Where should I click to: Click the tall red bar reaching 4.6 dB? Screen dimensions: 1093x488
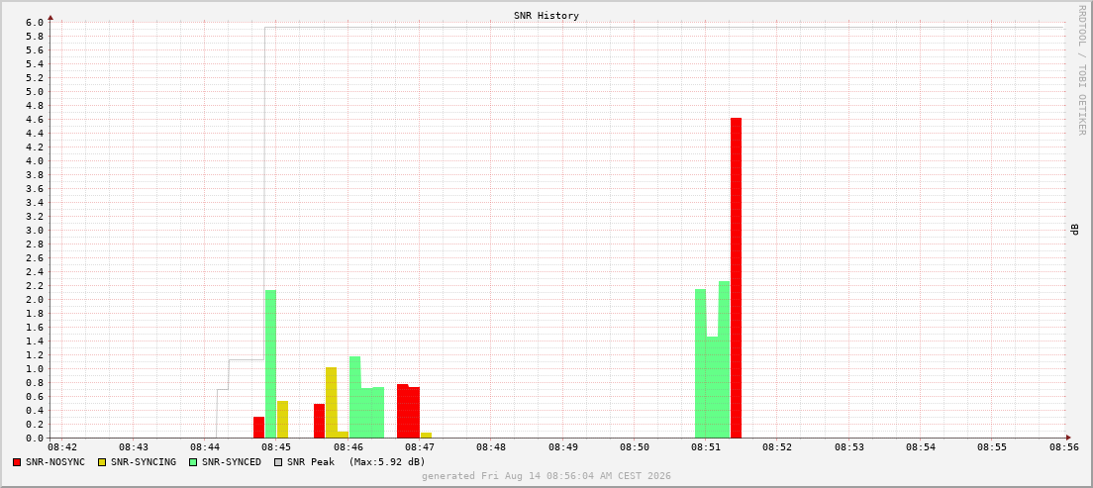[x=737, y=277]
